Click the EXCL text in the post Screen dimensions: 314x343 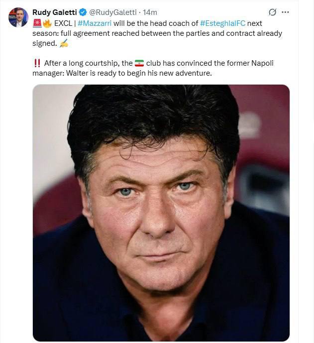(63, 23)
